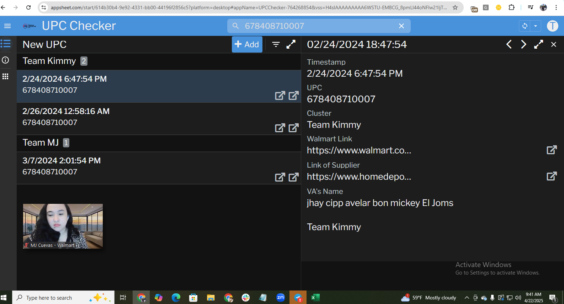
Task: Click the sync refresh icon
Action: [x=525, y=26]
